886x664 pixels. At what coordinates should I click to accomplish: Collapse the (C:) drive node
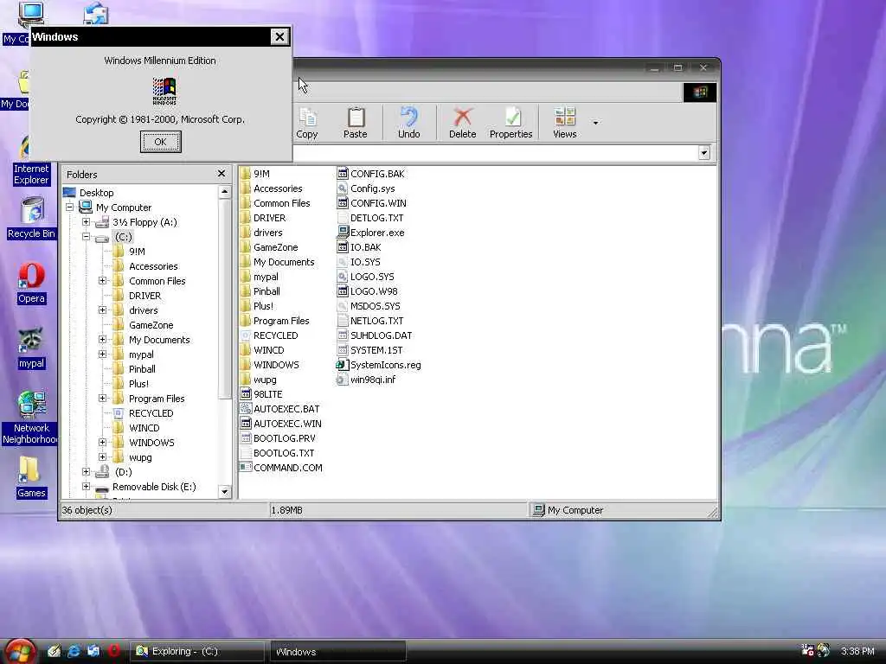pyautogui.click(x=86, y=237)
